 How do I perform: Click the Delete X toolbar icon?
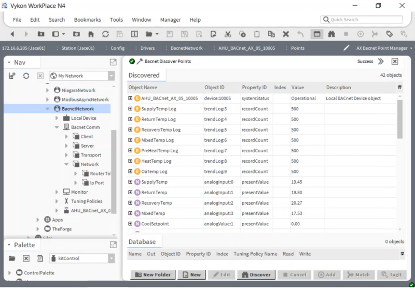286,34
